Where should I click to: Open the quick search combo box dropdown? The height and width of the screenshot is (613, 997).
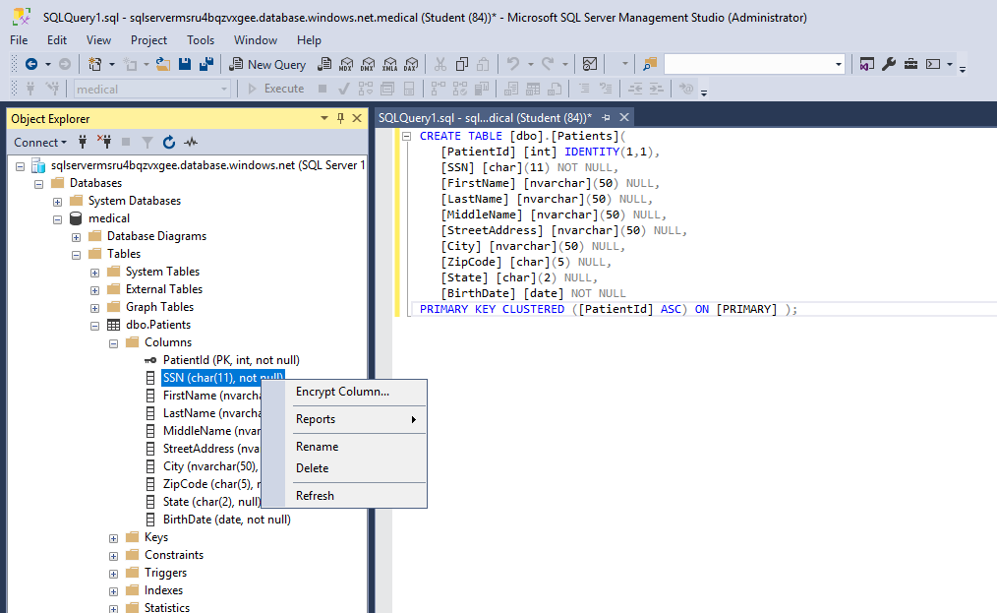pyautogui.click(x=839, y=64)
